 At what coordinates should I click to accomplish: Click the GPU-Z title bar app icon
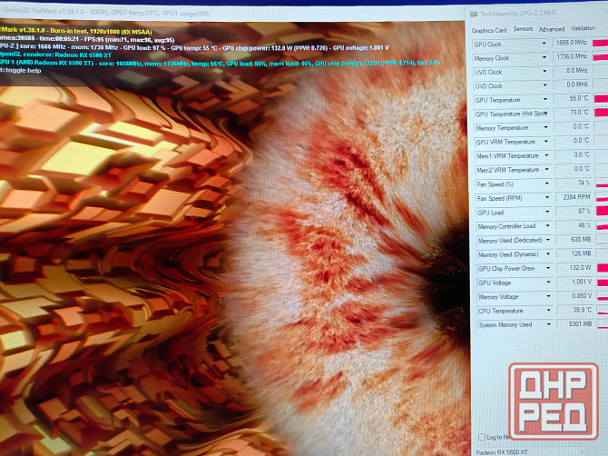(476, 15)
